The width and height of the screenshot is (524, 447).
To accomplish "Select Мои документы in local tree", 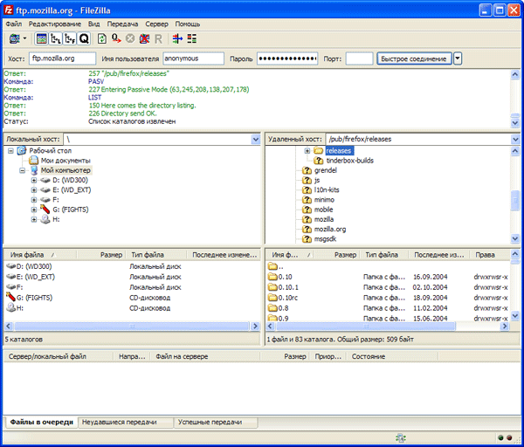I will point(65,161).
